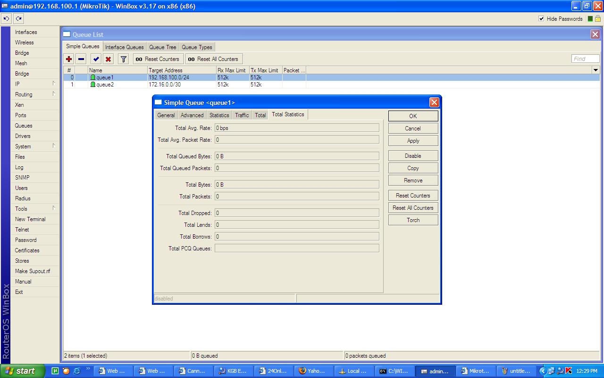Viewport: 604px width, 378px height.
Task: Open the Kaspersky icon in the system tray
Action: [570, 371]
